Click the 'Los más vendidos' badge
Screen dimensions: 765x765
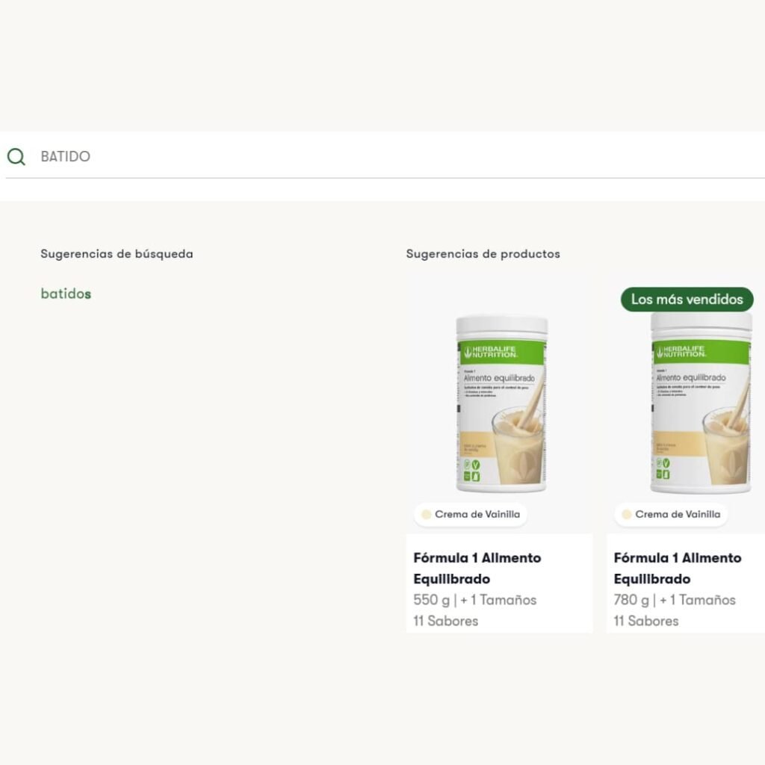pos(687,299)
